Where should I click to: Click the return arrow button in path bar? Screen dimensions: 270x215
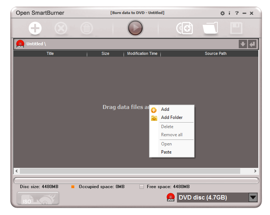click(x=252, y=44)
